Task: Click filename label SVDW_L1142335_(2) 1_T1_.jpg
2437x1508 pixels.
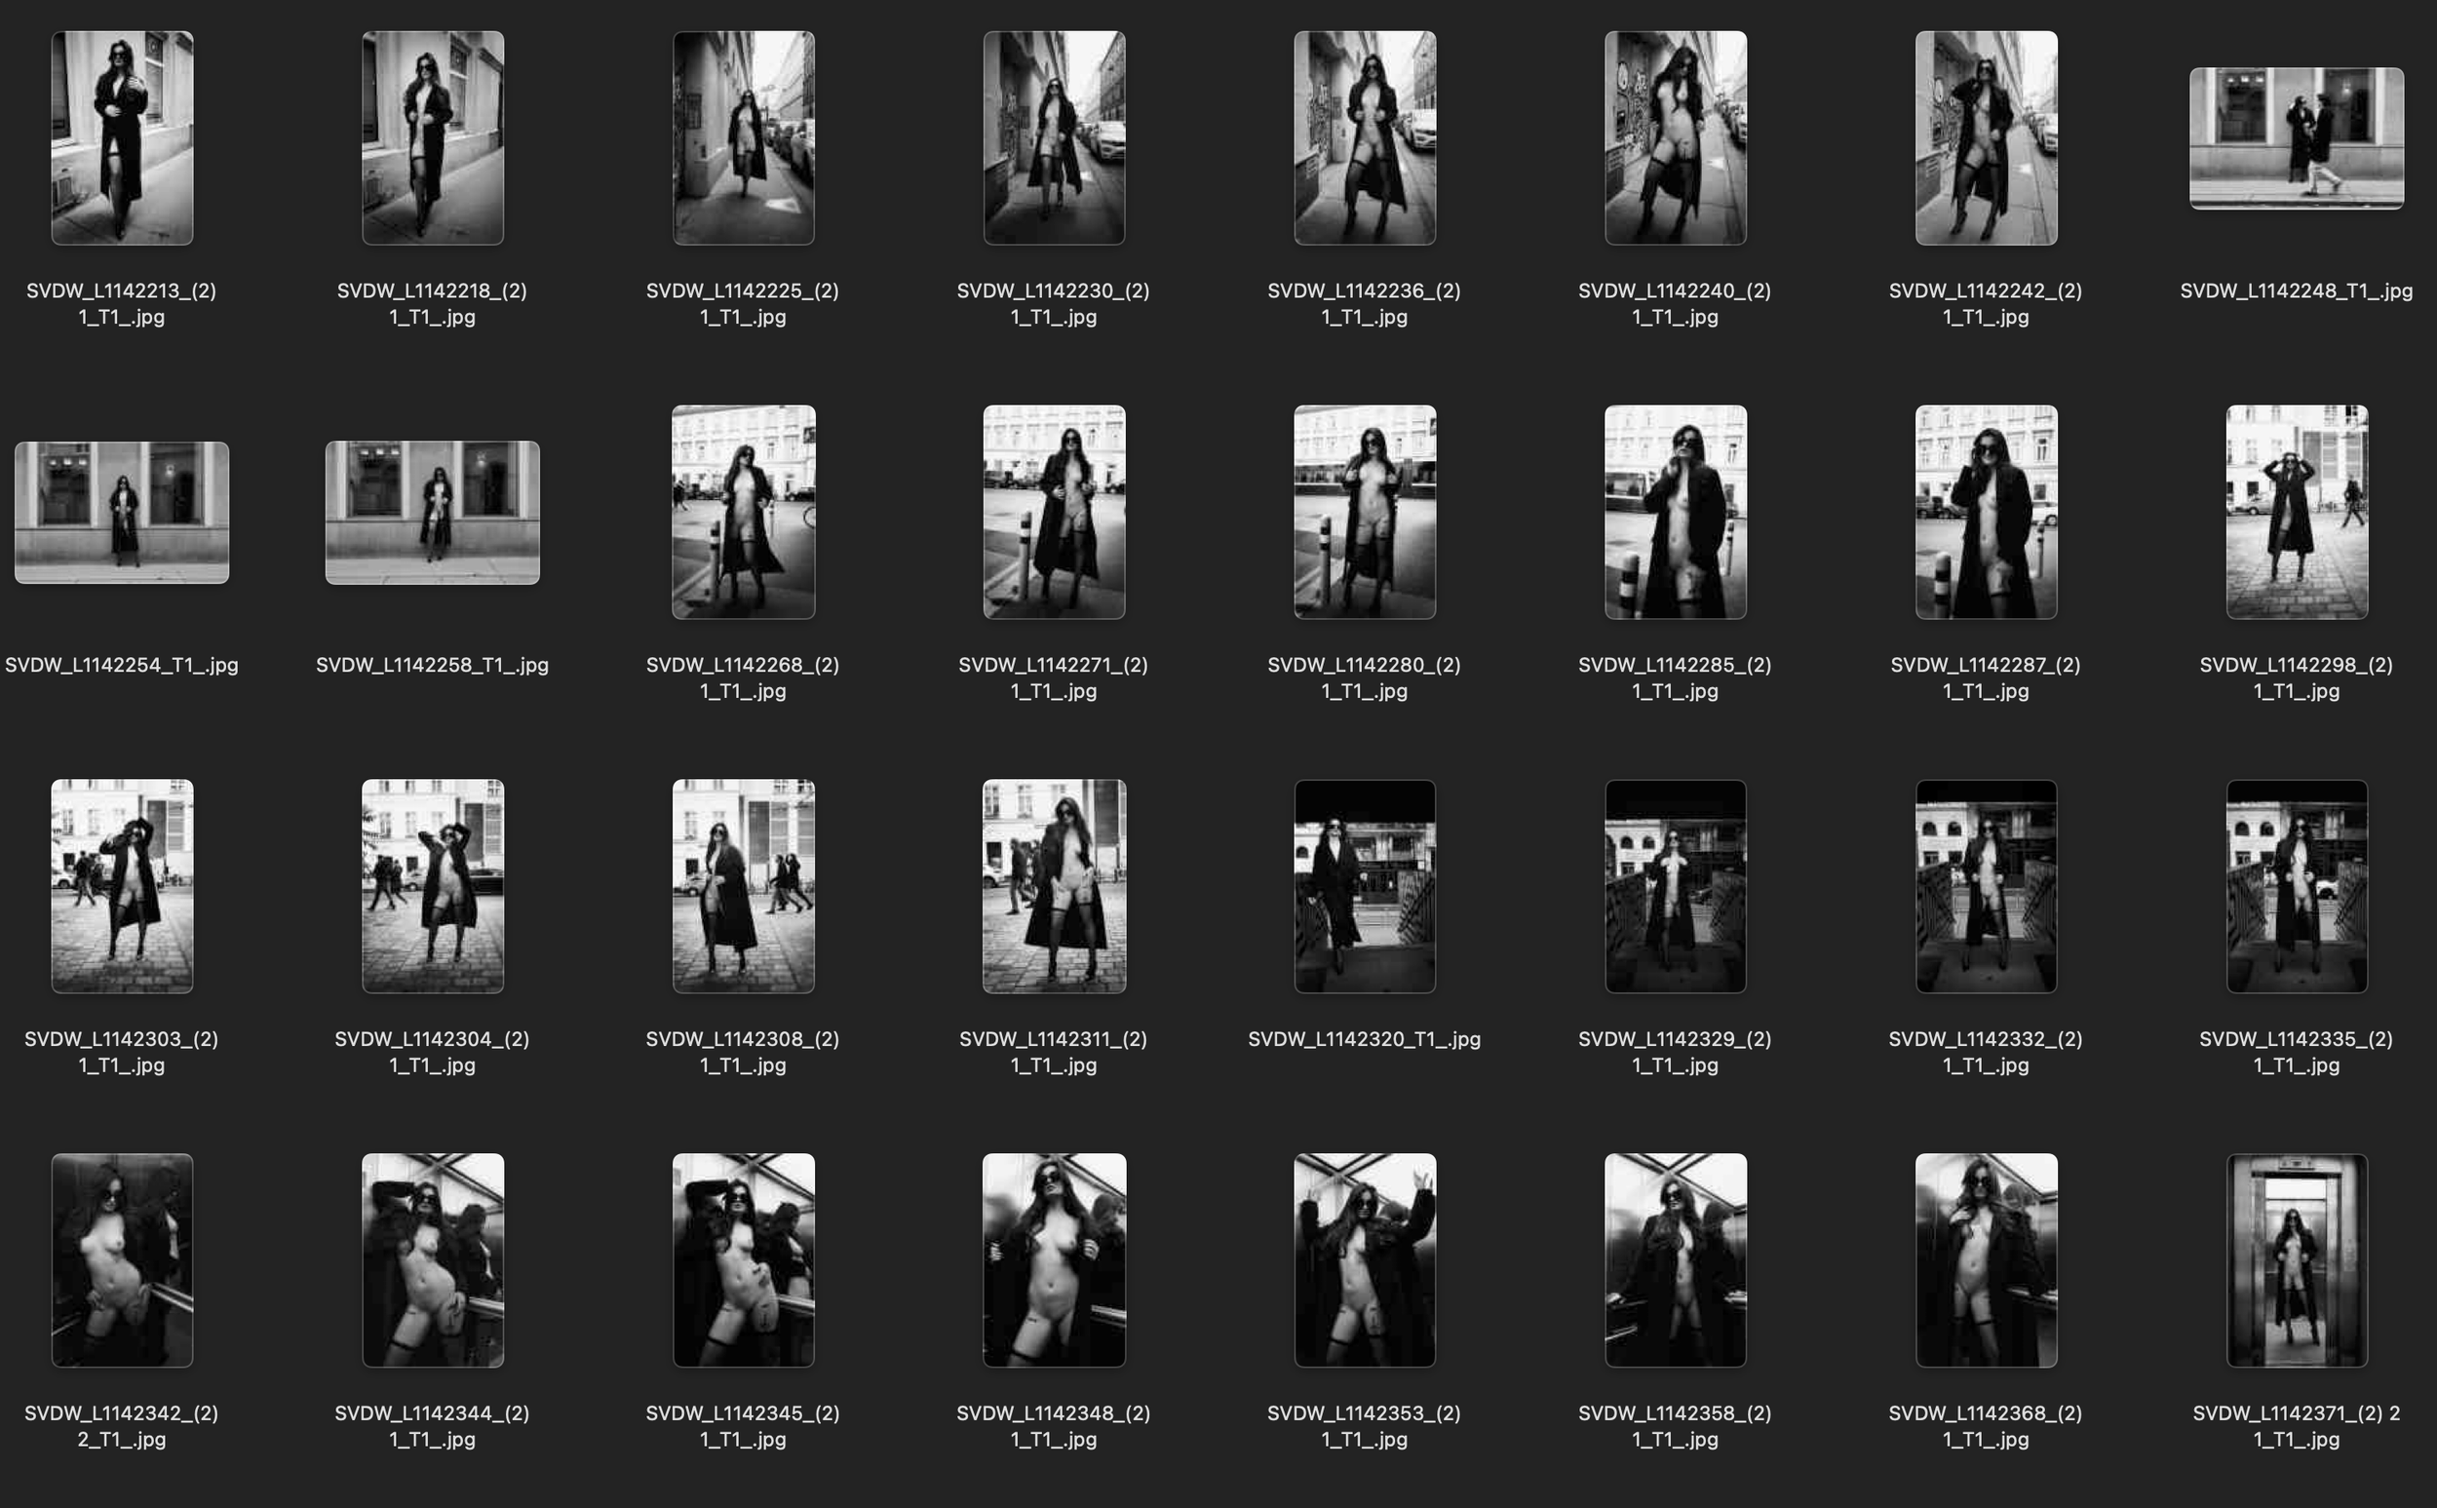Action: click(x=2296, y=1051)
